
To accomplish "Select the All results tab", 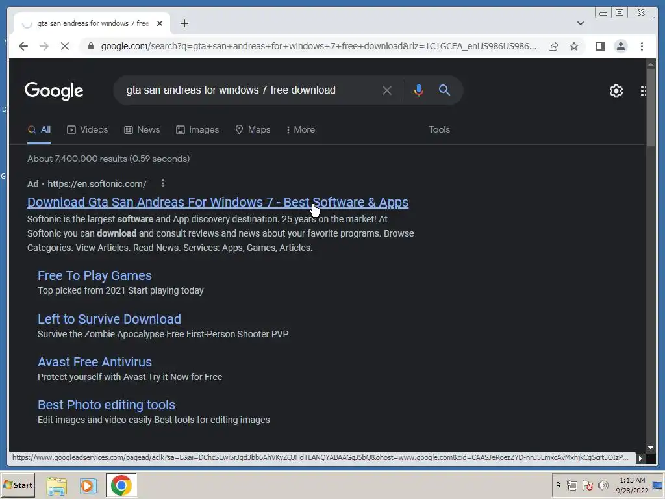I will coord(39,130).
